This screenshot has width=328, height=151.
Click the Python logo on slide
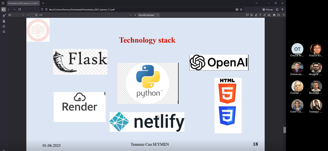click(x=148, y=83)
